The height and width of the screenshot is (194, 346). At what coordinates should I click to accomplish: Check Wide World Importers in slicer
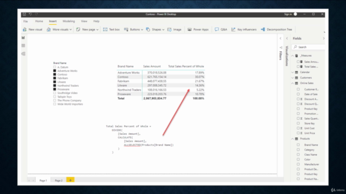55,104
